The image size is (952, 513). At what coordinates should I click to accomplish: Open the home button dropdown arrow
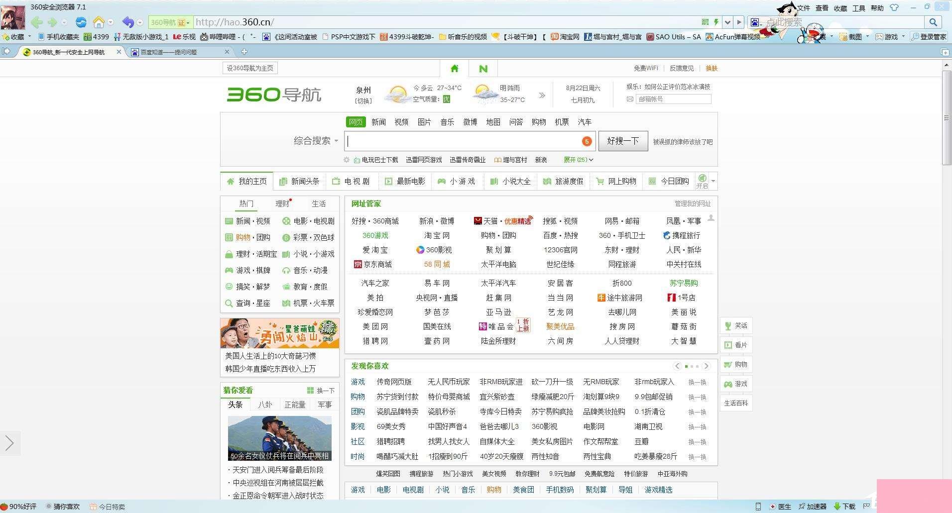(x=111, y=22)
